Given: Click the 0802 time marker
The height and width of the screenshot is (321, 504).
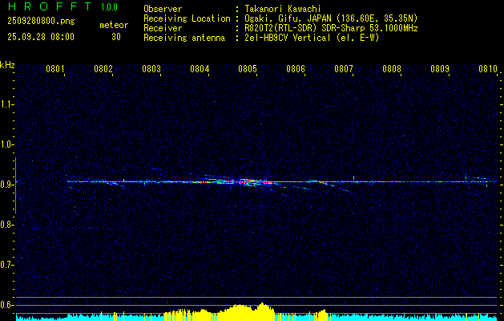Looking at the screenshot, I should pyautogui.click(x=103, y=69).
